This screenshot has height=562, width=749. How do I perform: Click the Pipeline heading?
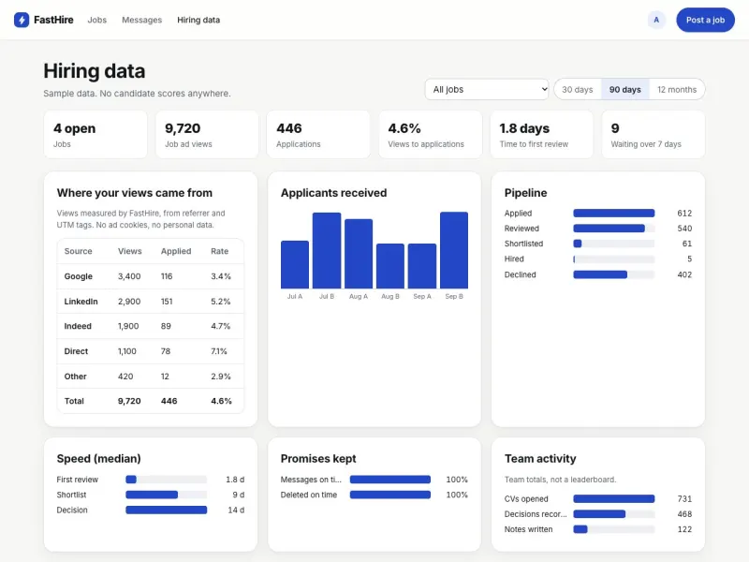coord(526,193)
